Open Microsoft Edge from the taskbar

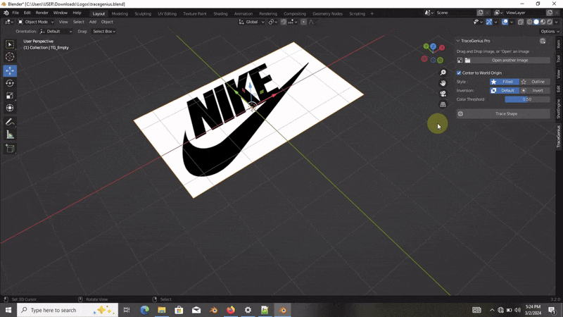point(145,310)
